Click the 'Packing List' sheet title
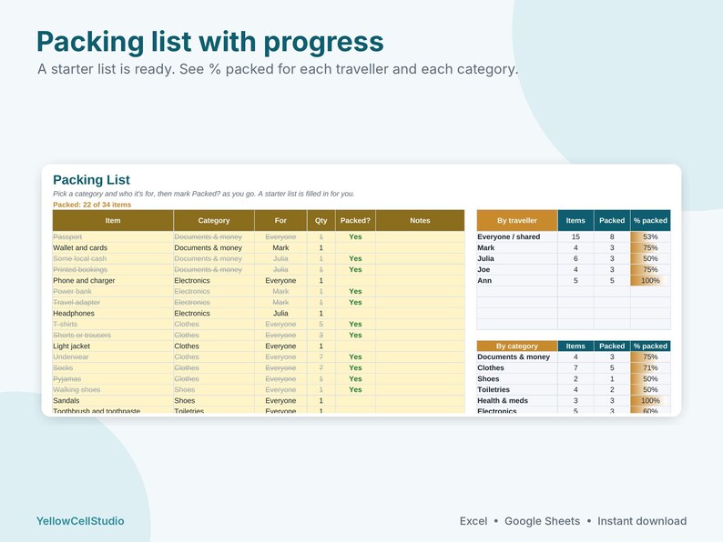The image size is (723, 542). click(x=91, y=179)
